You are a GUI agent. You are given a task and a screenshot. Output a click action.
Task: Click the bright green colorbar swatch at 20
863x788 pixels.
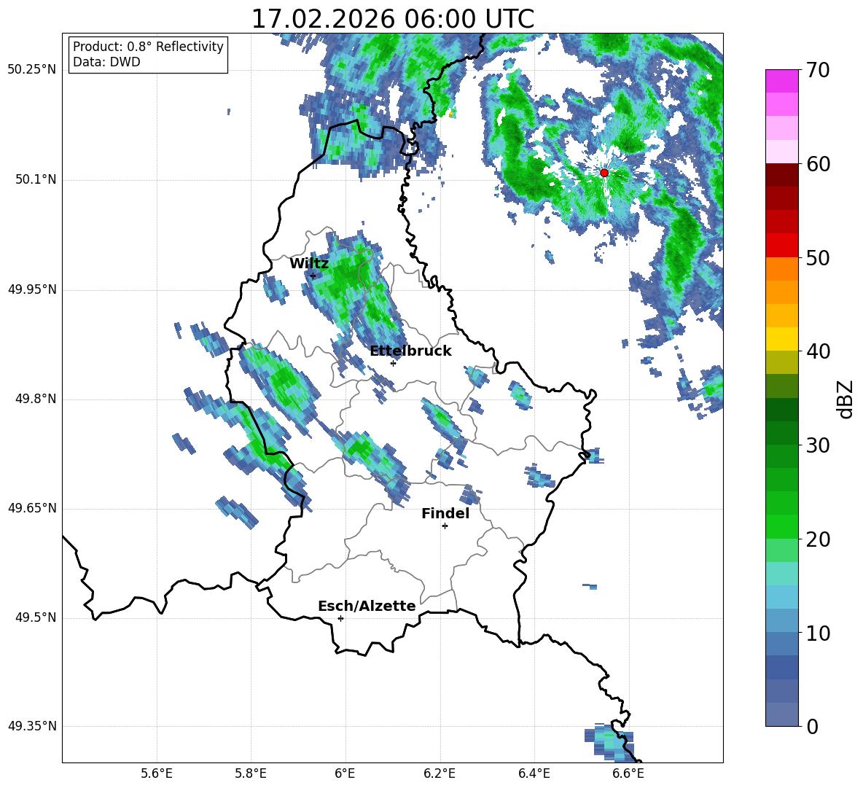pos(781,526)
